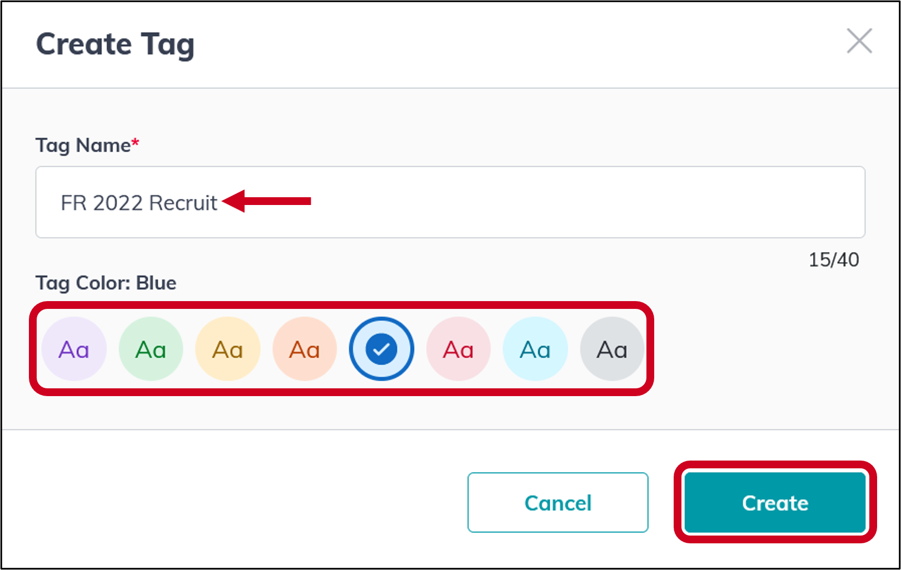Click the 15/40 character counter
901x570 pixels.
click(x=834, y=259)
